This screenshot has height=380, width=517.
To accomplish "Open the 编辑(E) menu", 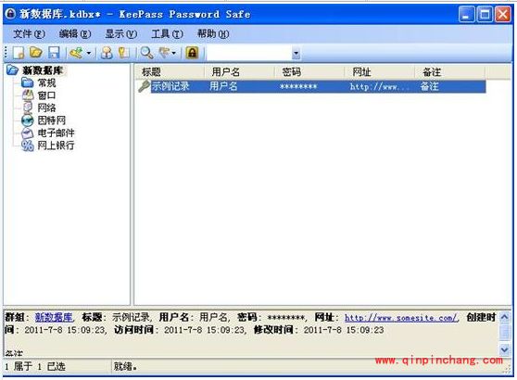I will pyautogui.click(x=74, y=34).
